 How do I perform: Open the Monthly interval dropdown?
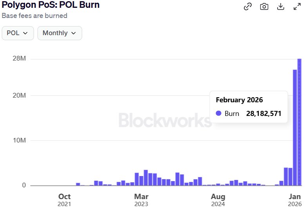[x=60, y=33]
